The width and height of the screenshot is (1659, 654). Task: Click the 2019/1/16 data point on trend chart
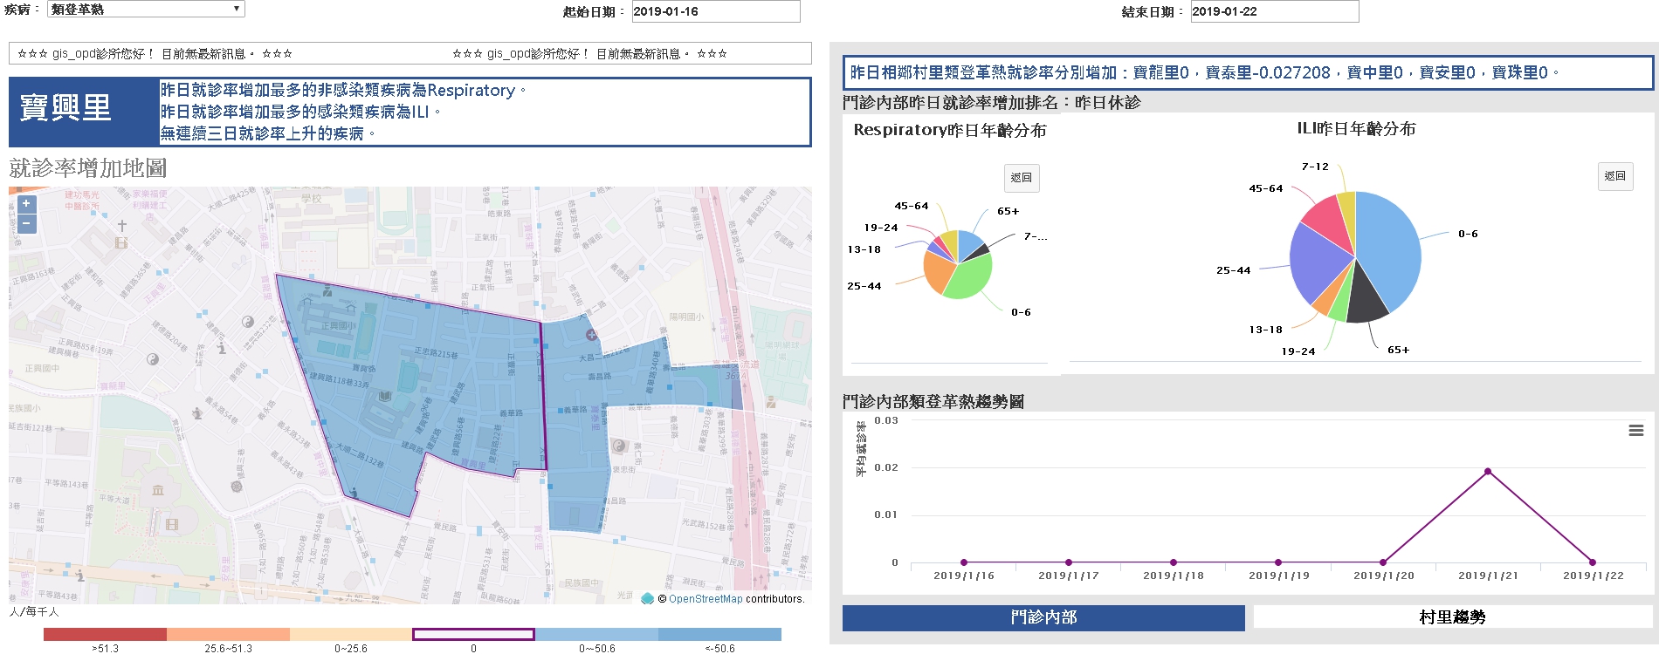(x=964, y=562)
